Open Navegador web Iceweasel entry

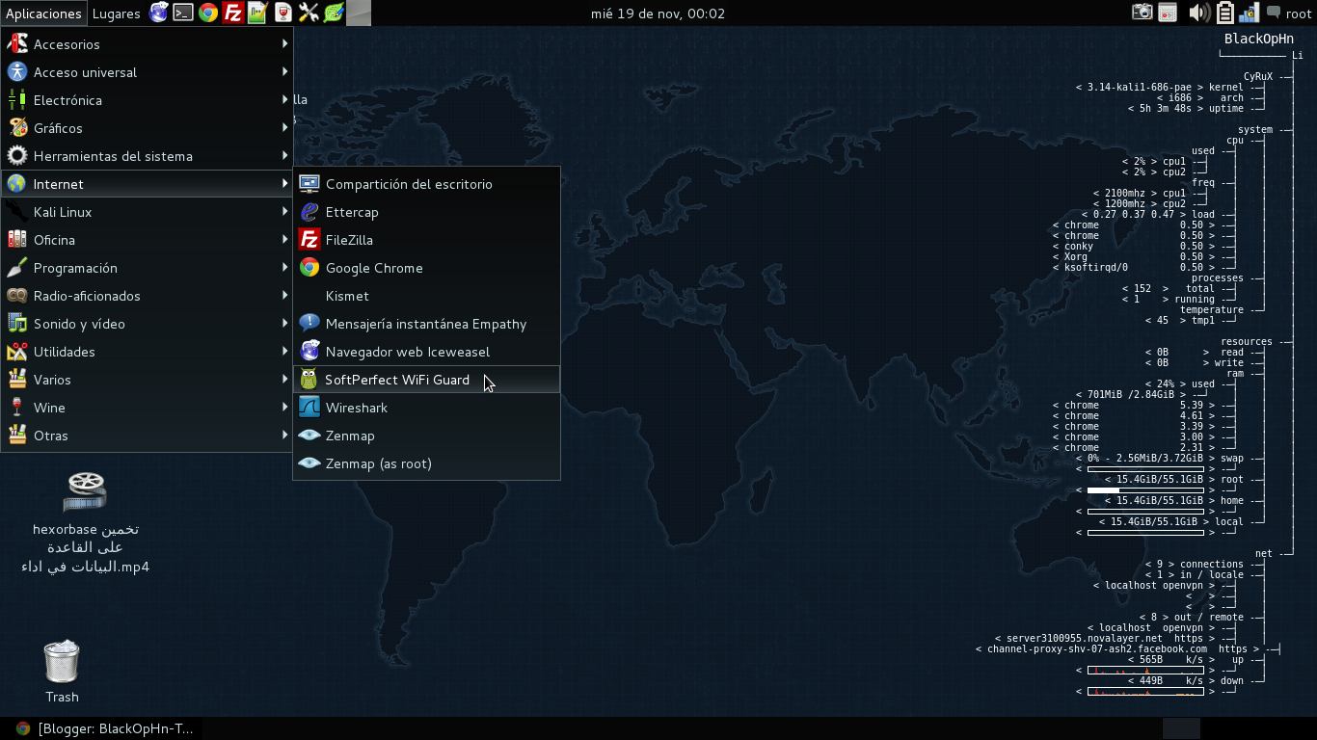coord(426,352)
